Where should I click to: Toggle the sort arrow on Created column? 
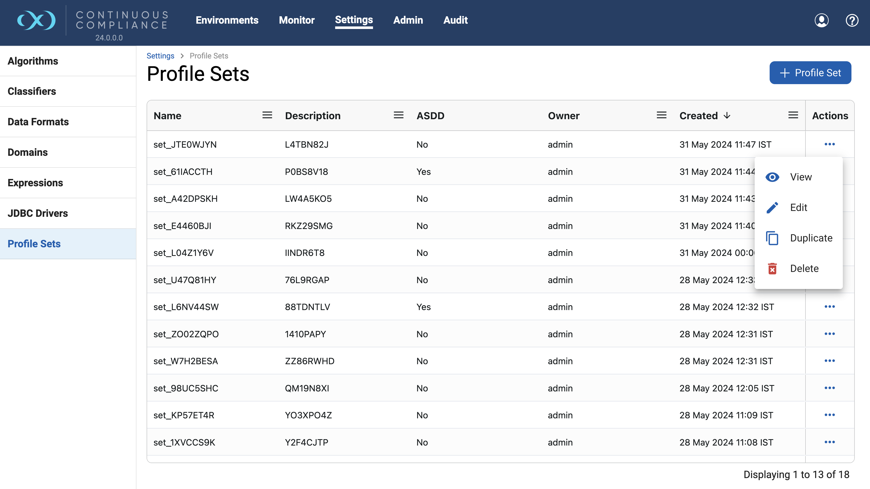(727, 115)
